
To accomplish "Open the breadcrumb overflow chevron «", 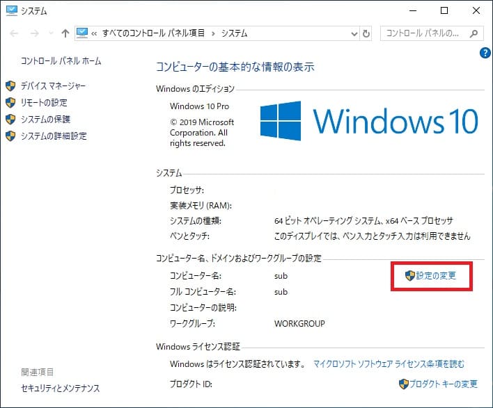I will coord(94,33).
